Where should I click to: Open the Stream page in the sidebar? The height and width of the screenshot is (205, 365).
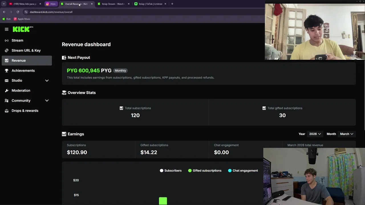coord(27,40)
